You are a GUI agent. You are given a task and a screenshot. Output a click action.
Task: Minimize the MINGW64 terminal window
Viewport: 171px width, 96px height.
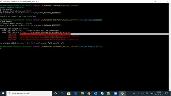click(155, 2)
